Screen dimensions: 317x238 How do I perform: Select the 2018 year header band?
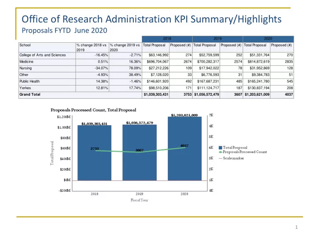click(167, 39)
